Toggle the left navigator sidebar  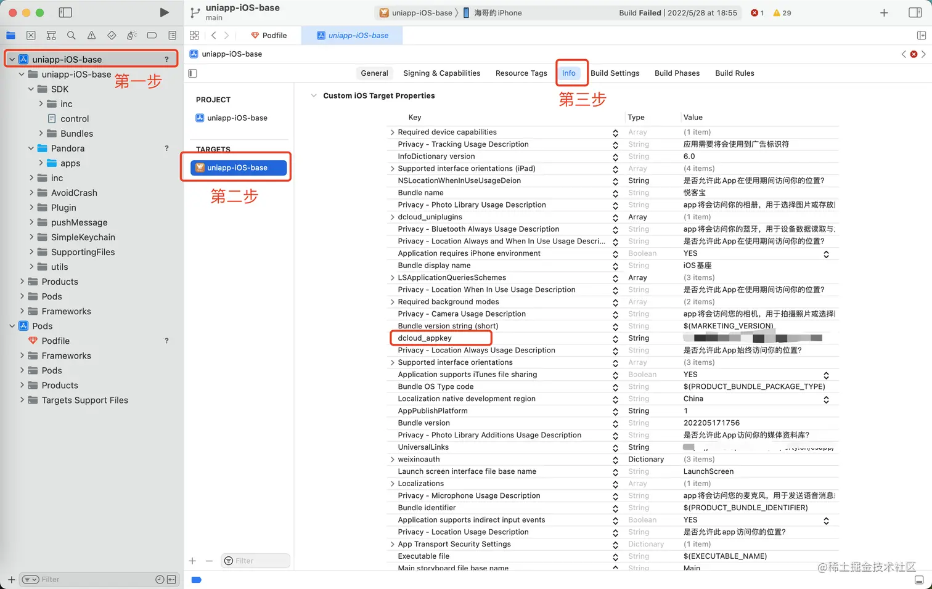point(65,12)
